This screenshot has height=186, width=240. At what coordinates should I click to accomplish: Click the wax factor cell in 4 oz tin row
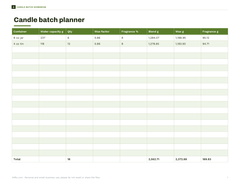[x=106, y=44]
